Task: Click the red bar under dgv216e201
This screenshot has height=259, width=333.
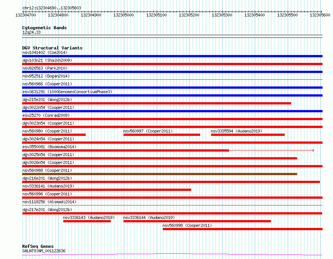Action: click(171, 182)
